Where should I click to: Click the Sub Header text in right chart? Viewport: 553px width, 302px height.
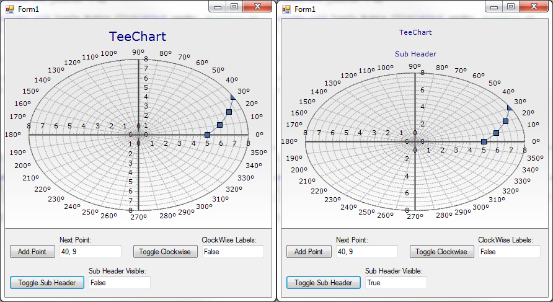coord(415,54)
